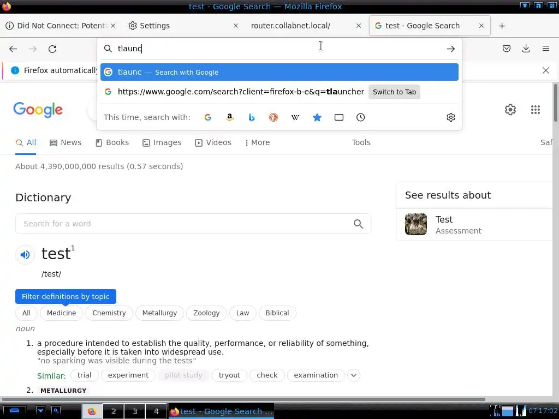Screen dimensions: 559x419
Task: Click similar word experiment
Action: click(x=128, y=375)
